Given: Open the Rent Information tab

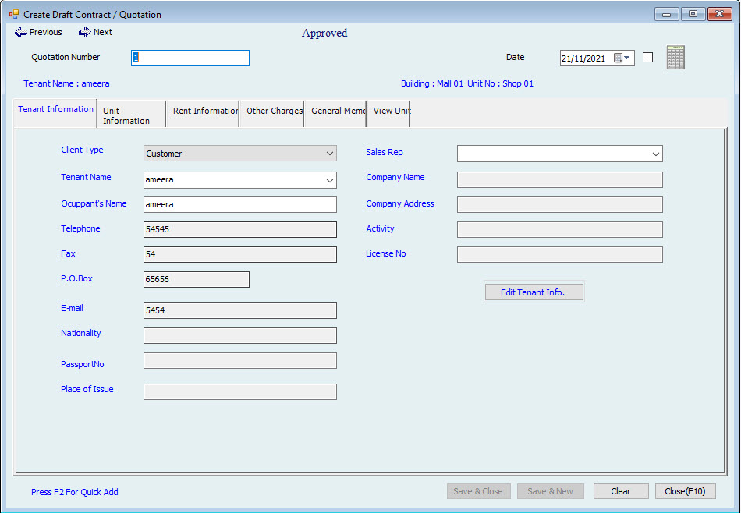Looking at the screenshot, I should 204,111.
